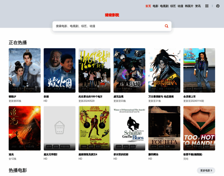Viewport: 224px width, 176px height.
Task: Click title link 舒尔茨的忧郁
Action: click(x=121, y=154)
